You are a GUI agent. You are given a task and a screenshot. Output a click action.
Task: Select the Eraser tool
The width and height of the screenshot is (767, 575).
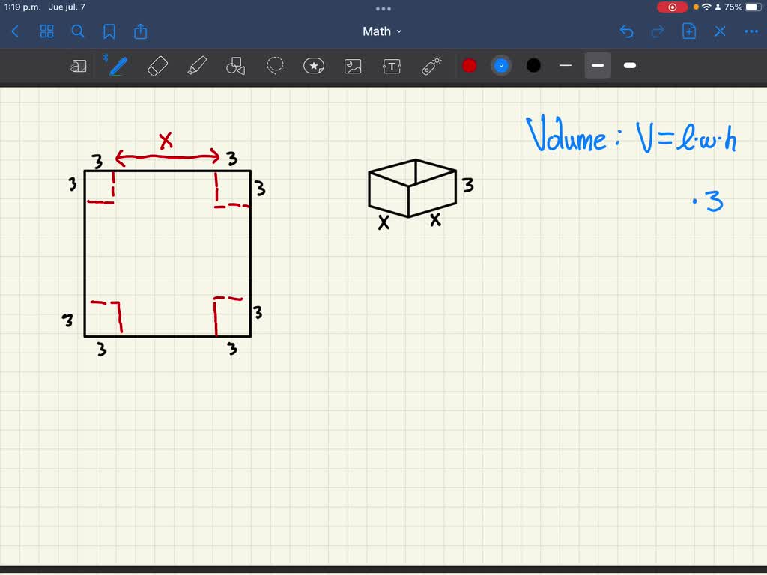point(157,66)
